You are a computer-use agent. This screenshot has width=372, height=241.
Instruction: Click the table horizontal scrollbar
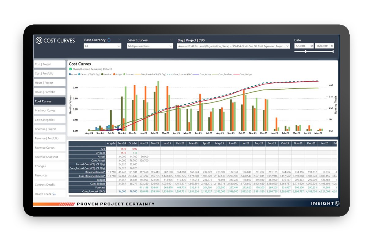click(175, 196)
